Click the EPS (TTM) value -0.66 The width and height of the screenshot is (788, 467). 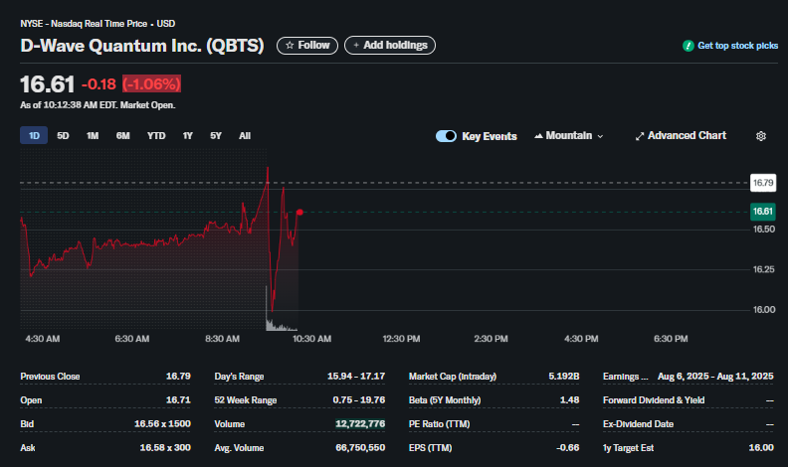[568, 448]
